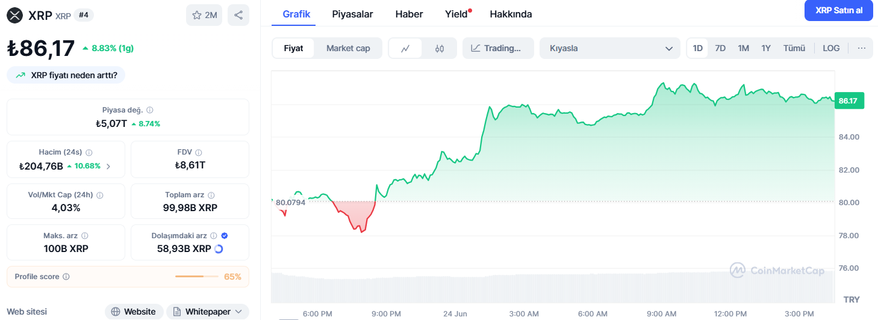Image resolution: width=878 pixels, height=320 pixels.
Task: Add XRP to watchlist star button
Action: click(x=204, y=15)
